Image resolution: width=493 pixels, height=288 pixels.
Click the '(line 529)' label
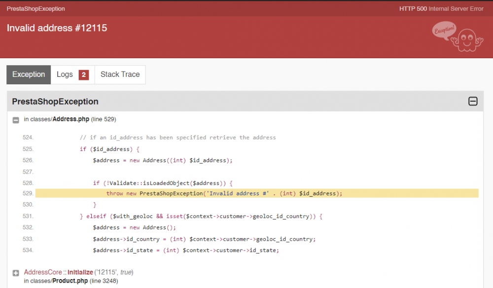coord(104,119)
